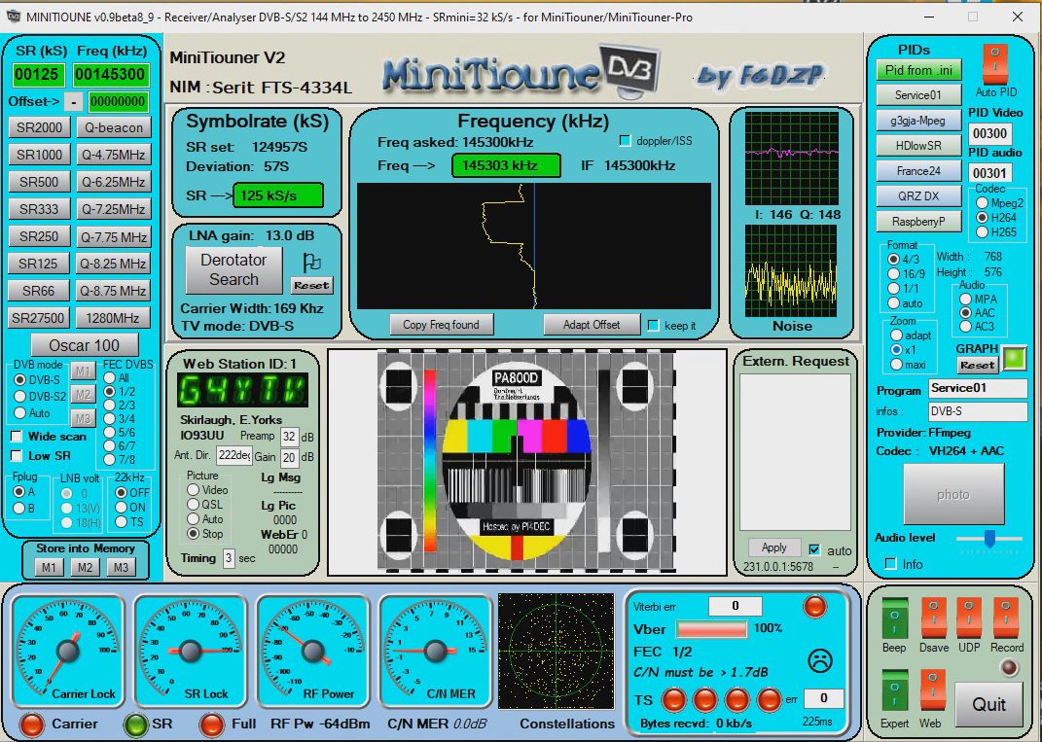The image size is (1042, 742).
Task: Select the Video picture radio button
Action: (x=193, y=489)
